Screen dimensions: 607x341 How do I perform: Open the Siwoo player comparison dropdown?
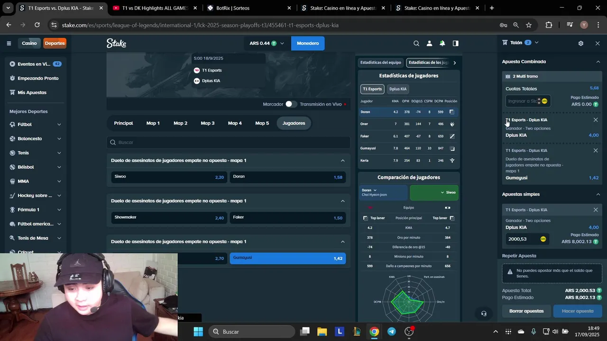point(434,192)
